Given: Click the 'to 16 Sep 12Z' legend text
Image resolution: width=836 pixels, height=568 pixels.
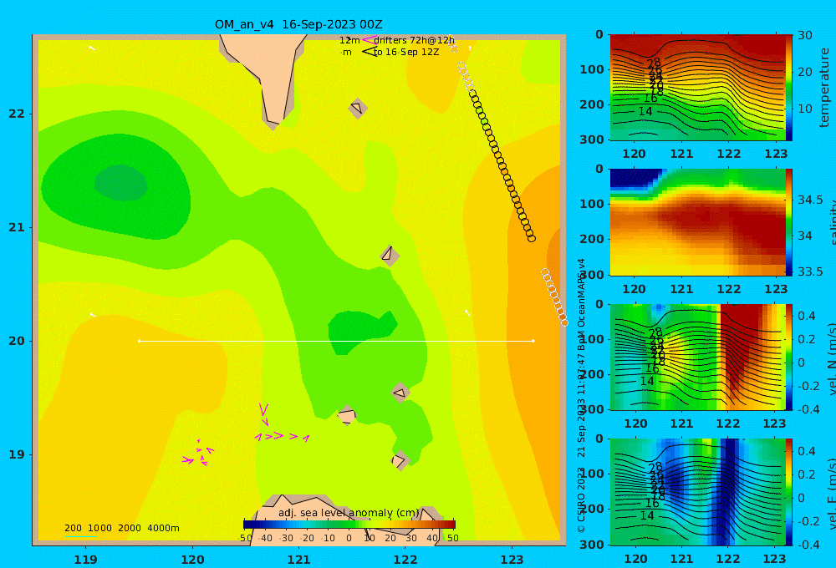Looking at the screenshot, I should point(406,53).
